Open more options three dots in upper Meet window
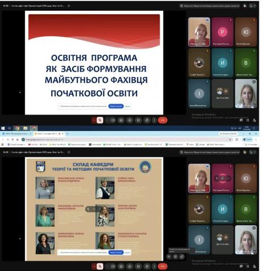The image size is (264, 271). [154, 120]
